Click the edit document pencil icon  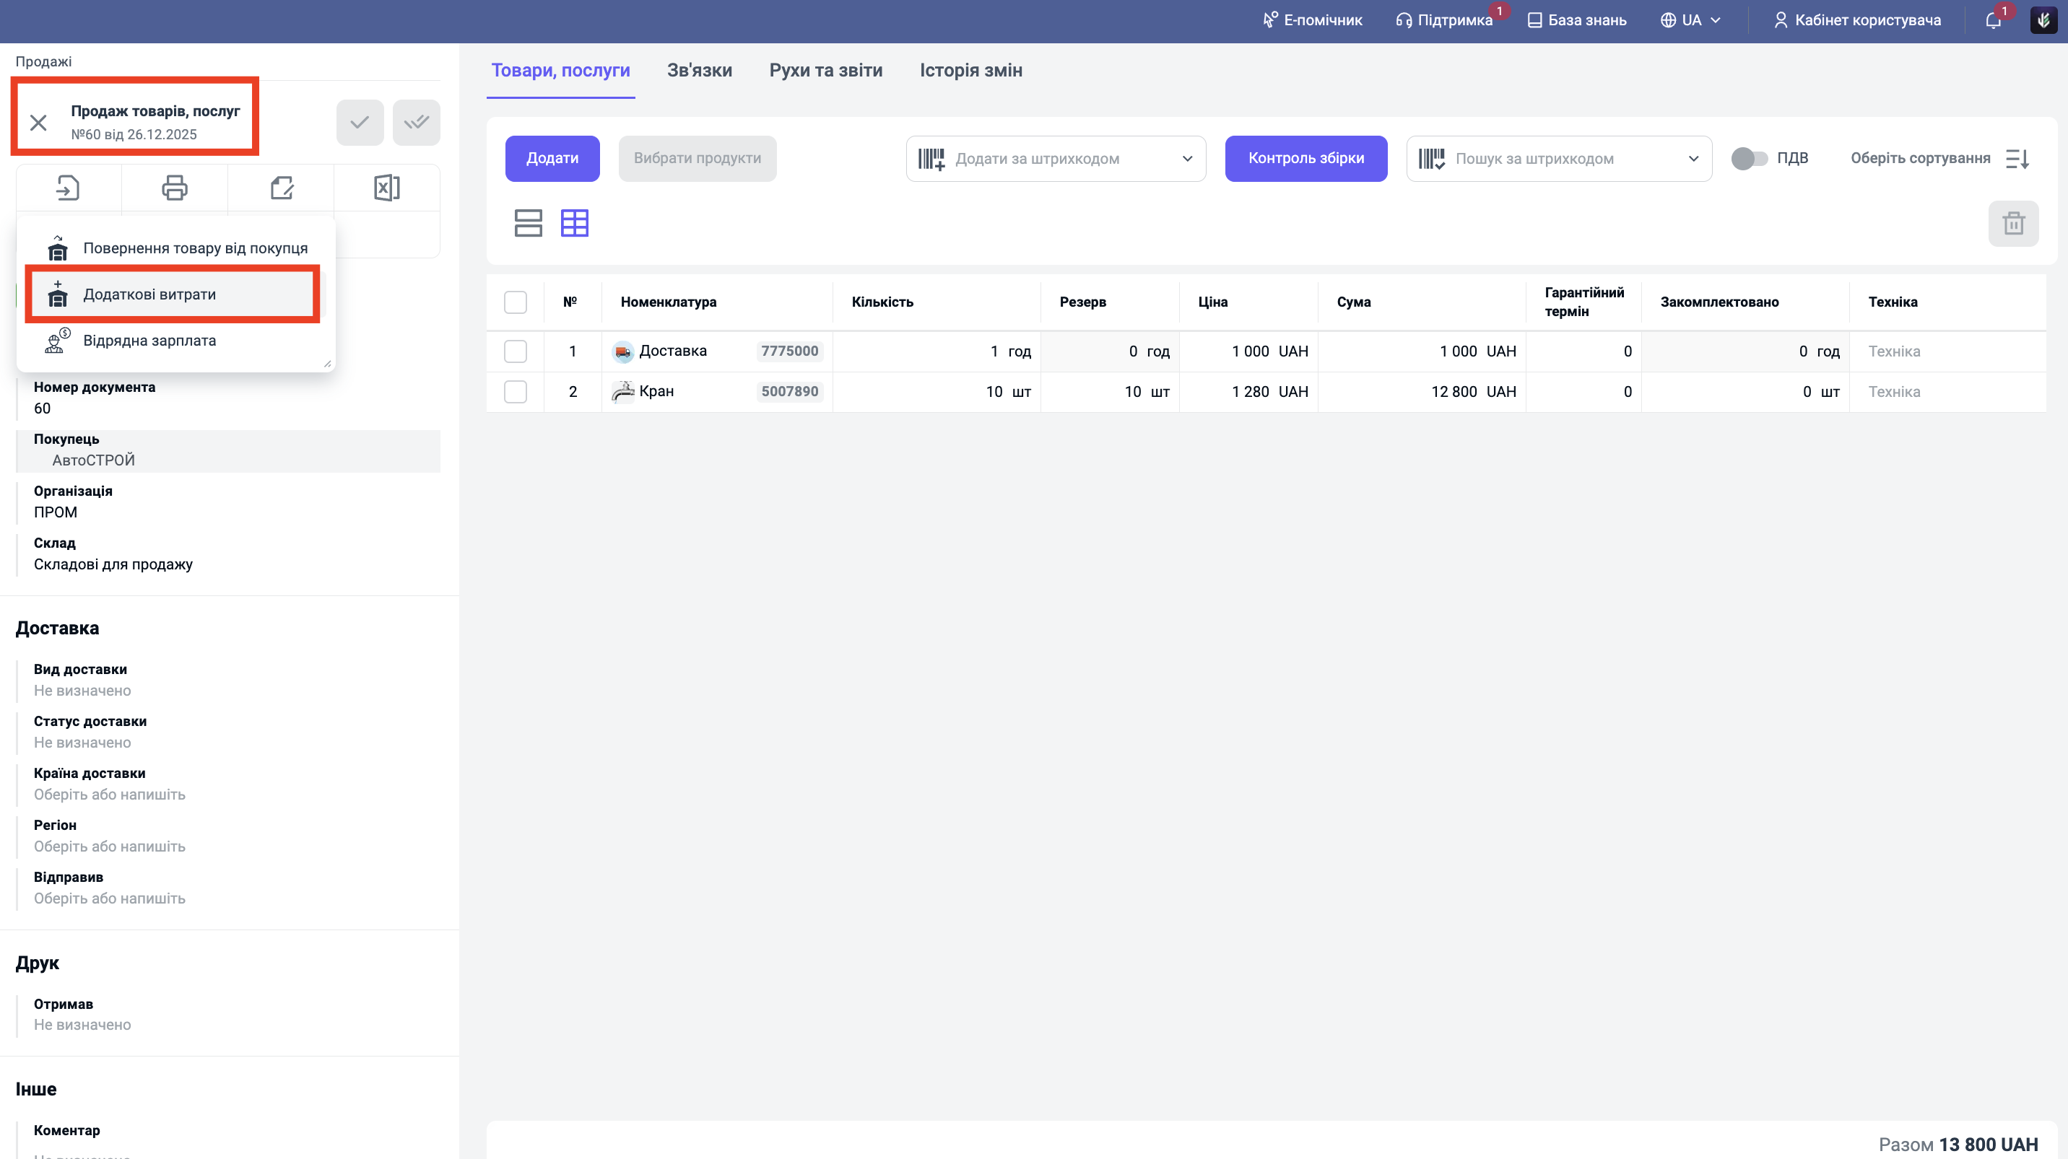281,188
